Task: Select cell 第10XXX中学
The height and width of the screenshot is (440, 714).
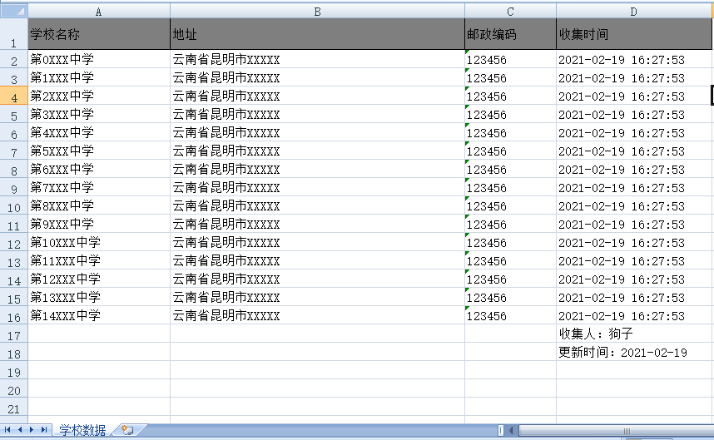Action: pos(99,242)
